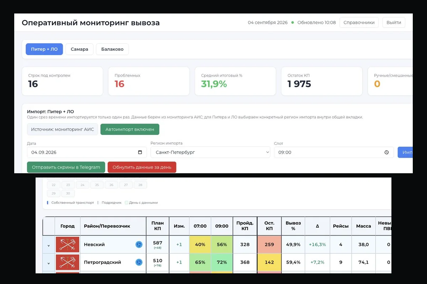Click calendar day 30
Image resolution: width=427 pixels, height=284 pixels.
pos(68,193)
